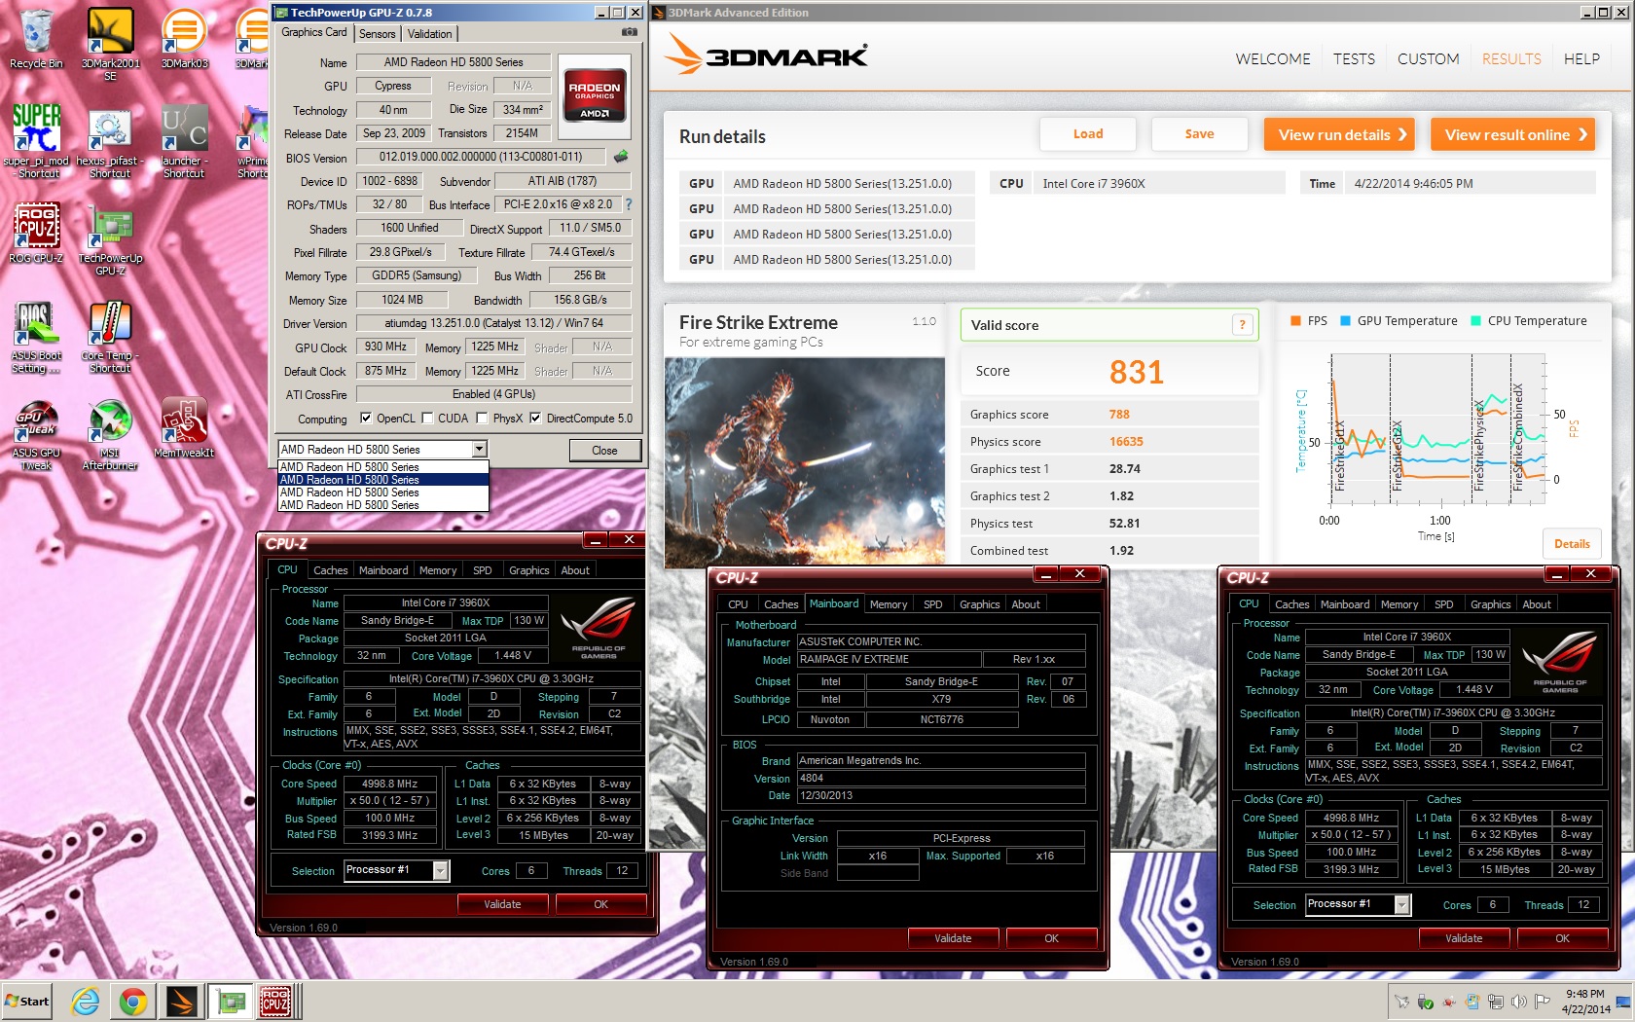The height and width of the screenshot is (1022, 1635).
Task: Open the Recycle Bin desktop icon
Action: pyautogui.click(x=36, y=39)
